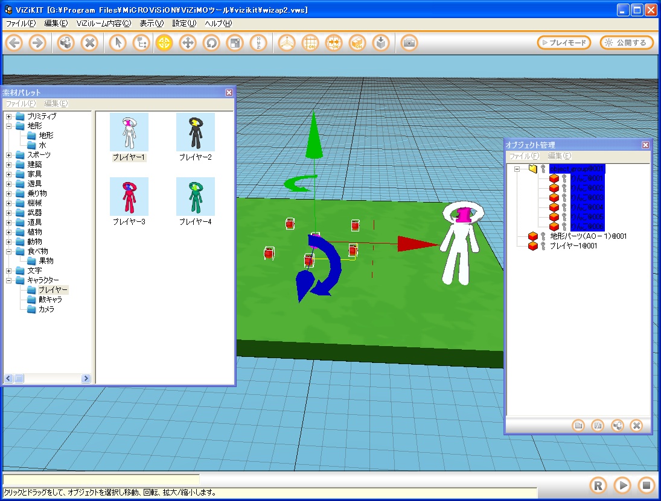Open the ViZiルーム内容 menu
Image resolution: width=661 pixels, height=501 pixels.
coord(103,24)
